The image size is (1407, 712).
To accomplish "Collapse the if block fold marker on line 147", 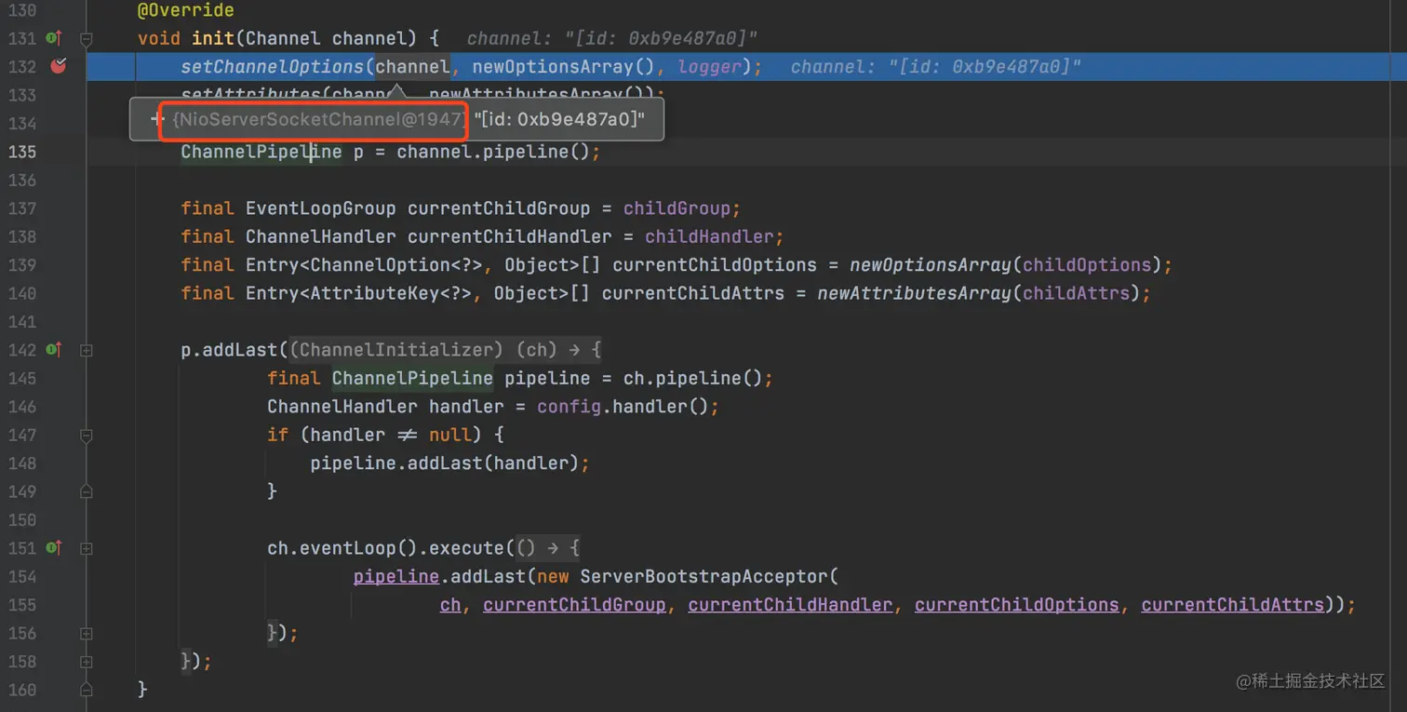I will point(87,435).
